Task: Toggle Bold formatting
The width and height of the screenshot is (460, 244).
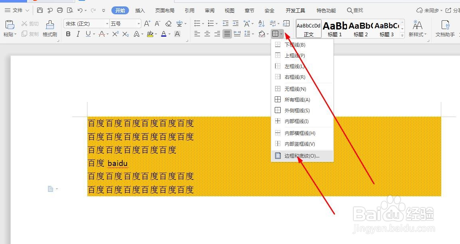Action: [x=68, y=34]
